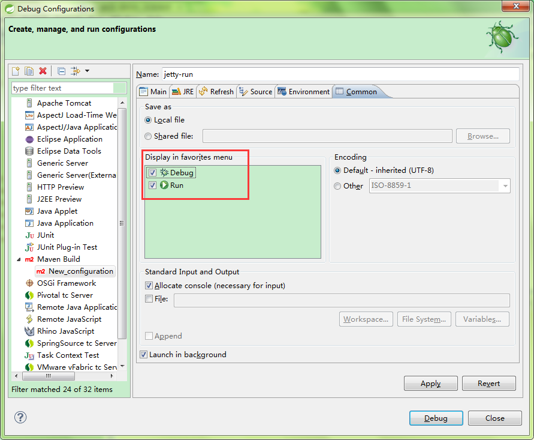Screen dimensions: 534x440
Task: Click the Workspace button
Action: point(366,319)
